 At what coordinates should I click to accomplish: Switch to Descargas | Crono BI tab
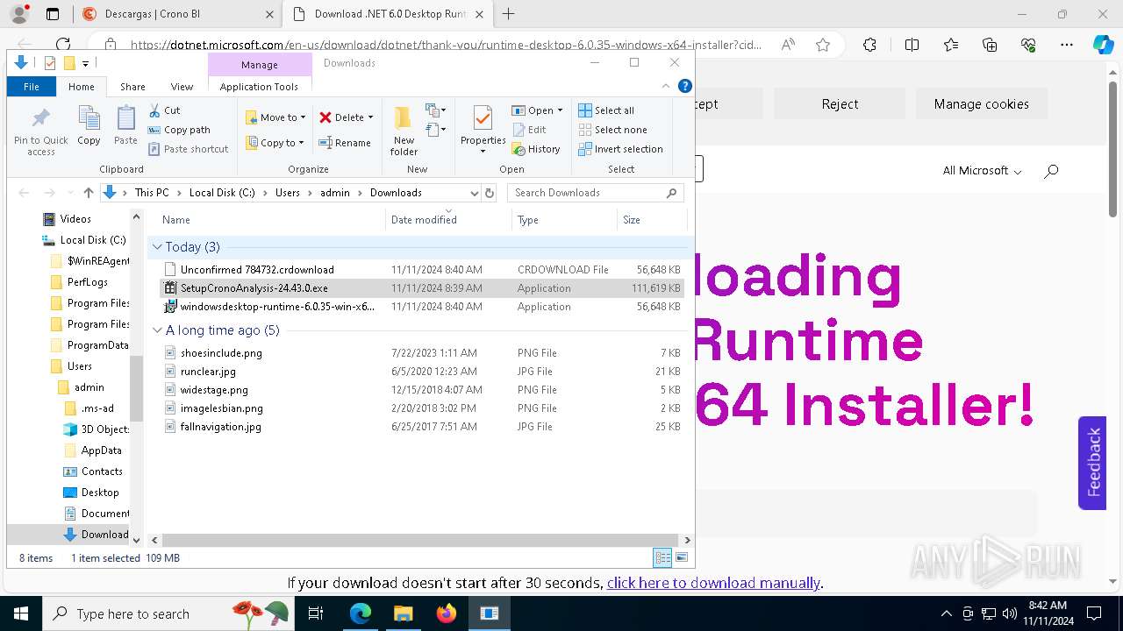tap(177, 14)
